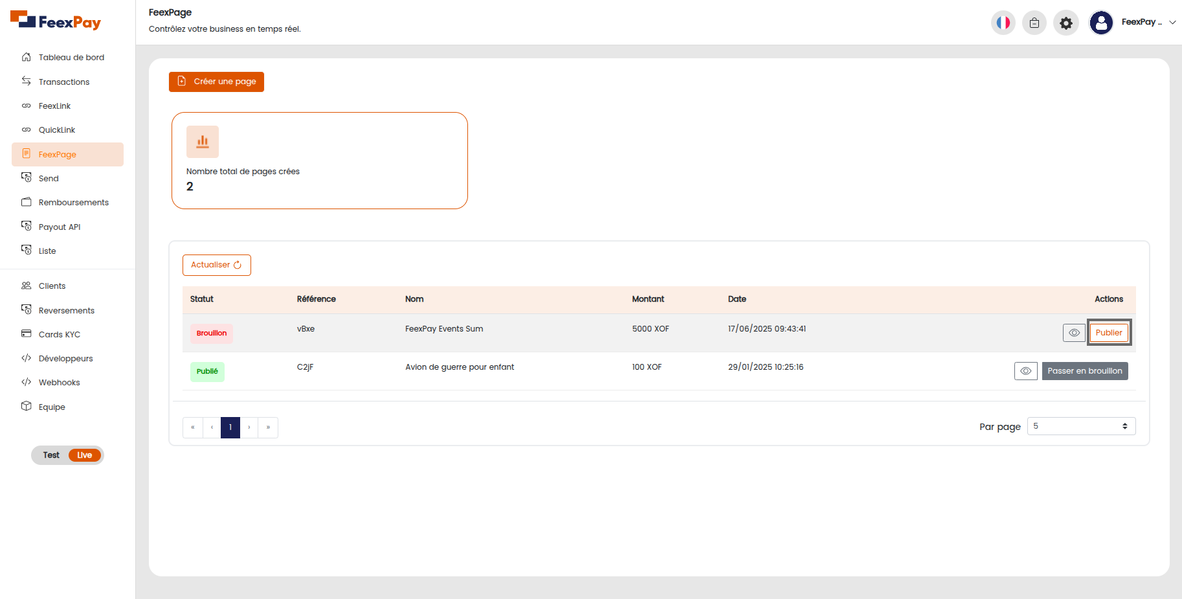Click the bar chart statistics icon
This screenshot has width=1182, height=599.
click(203, 142)
